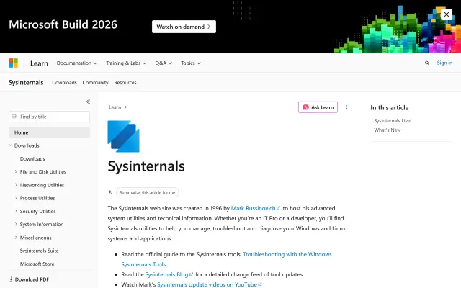The image size is (461, 288).
Task: Open the Resources tab
Action: (x=125, y=83)
